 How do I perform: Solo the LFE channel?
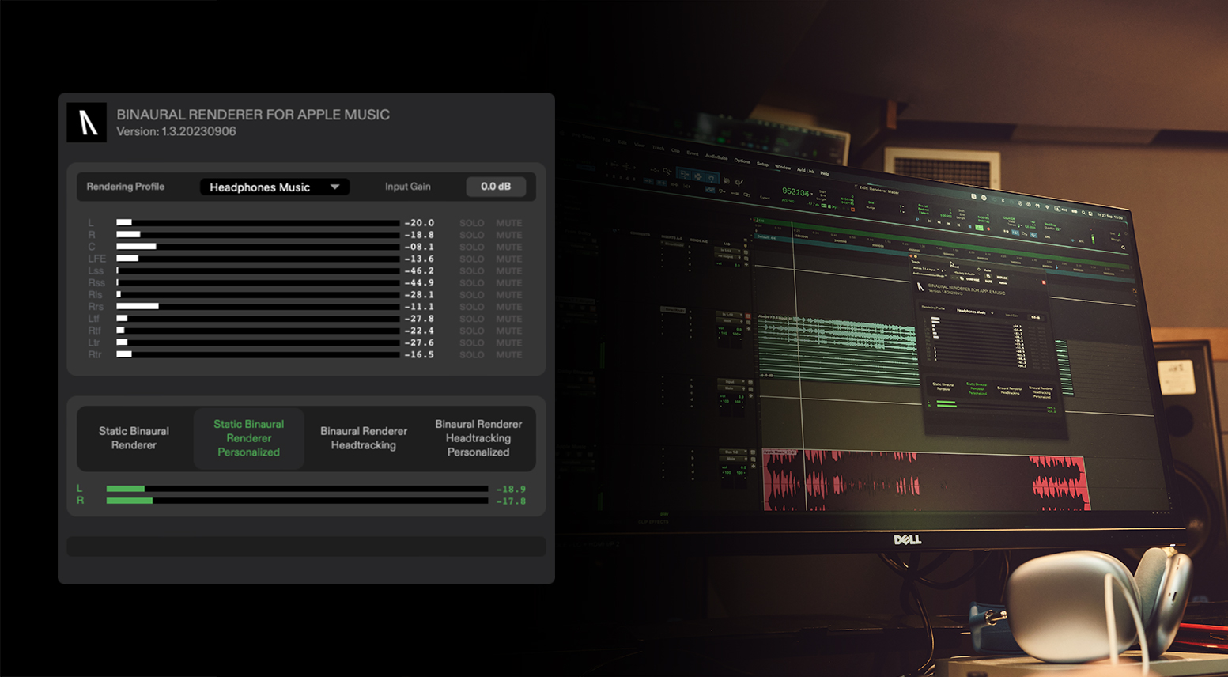click(472, 259)
